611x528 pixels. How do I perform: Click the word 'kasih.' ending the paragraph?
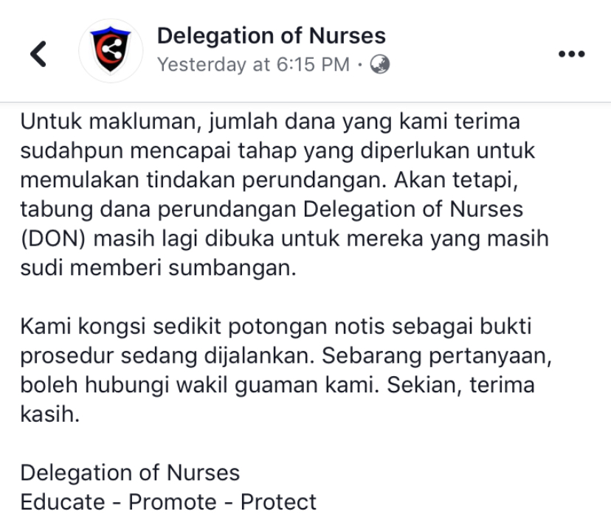pyautogui.click(x=49, y=414)
